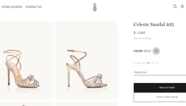Switch size system to JP
This screenshot has width=186, height=106.
coord(158,63)
